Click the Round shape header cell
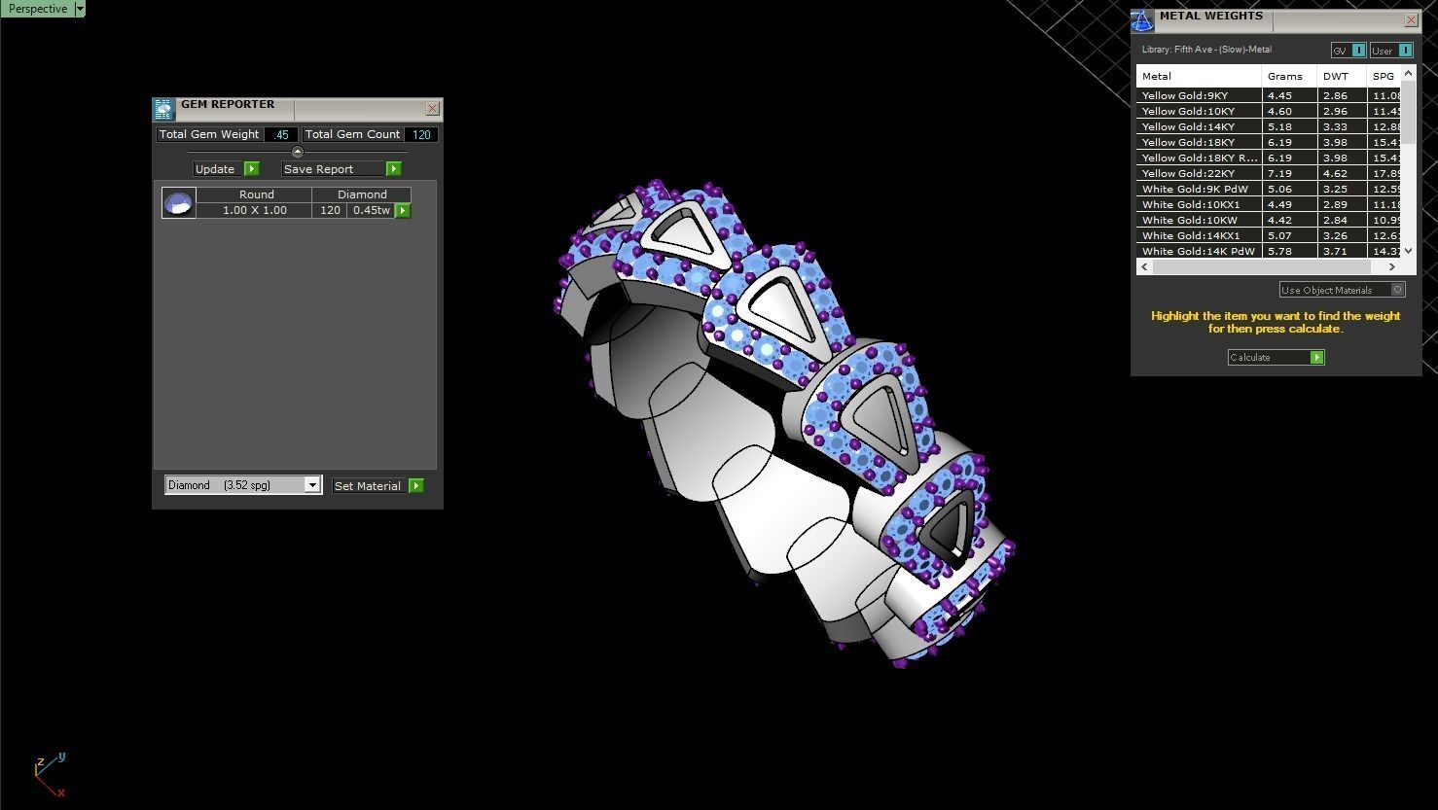 [256, 194]
